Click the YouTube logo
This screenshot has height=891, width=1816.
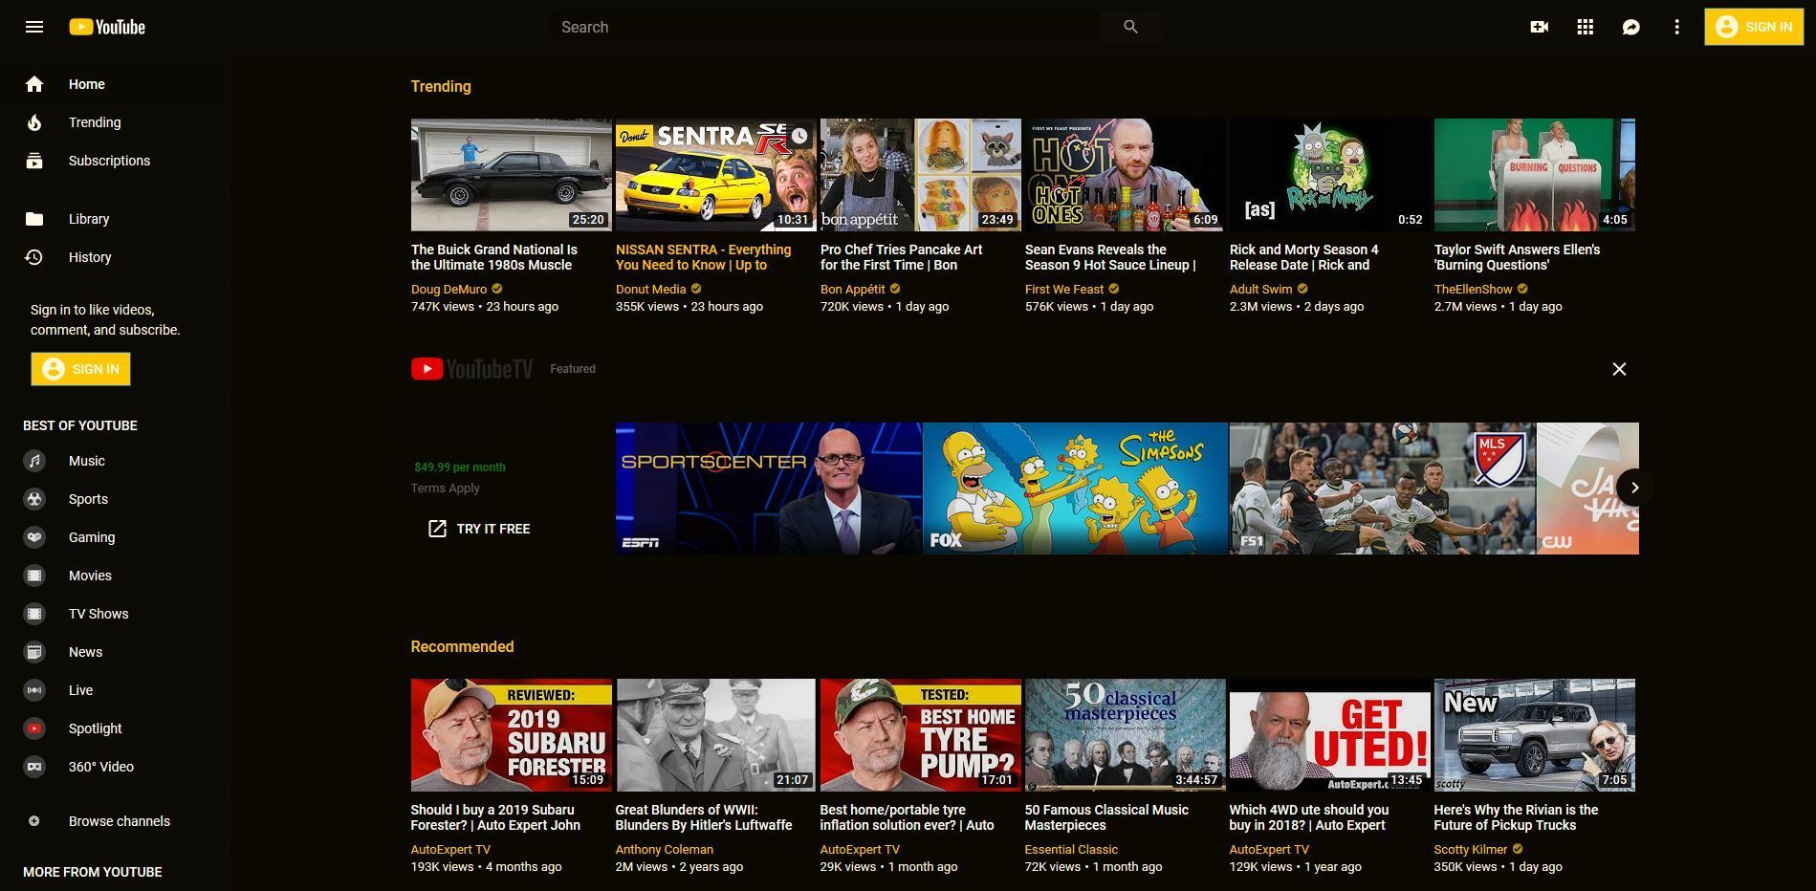[107, 27]
